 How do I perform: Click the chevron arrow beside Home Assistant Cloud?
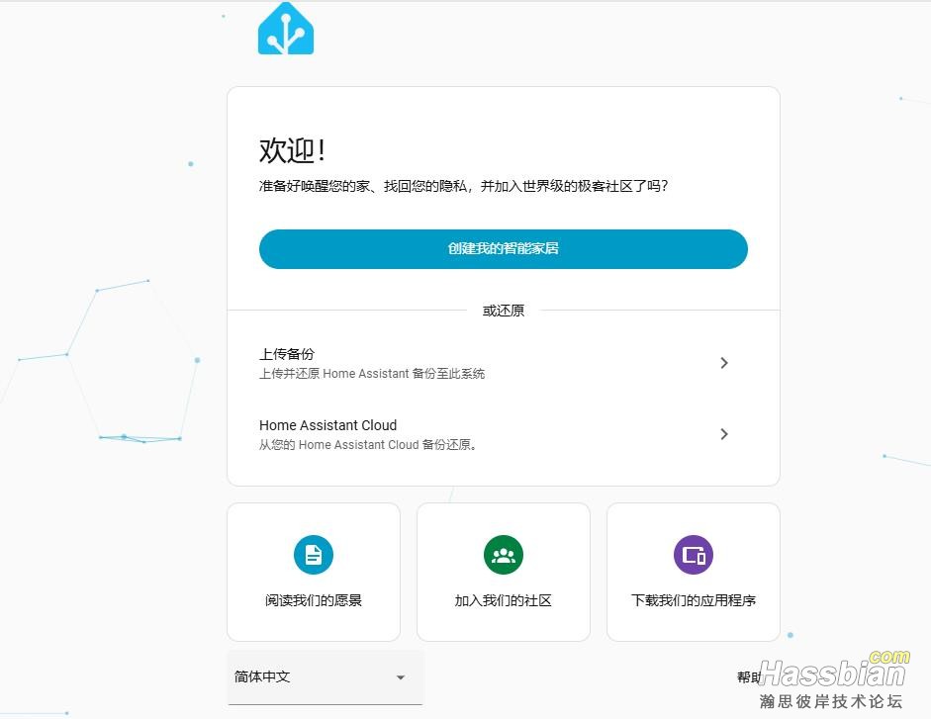pyautogui.click(x=724, y=434)
